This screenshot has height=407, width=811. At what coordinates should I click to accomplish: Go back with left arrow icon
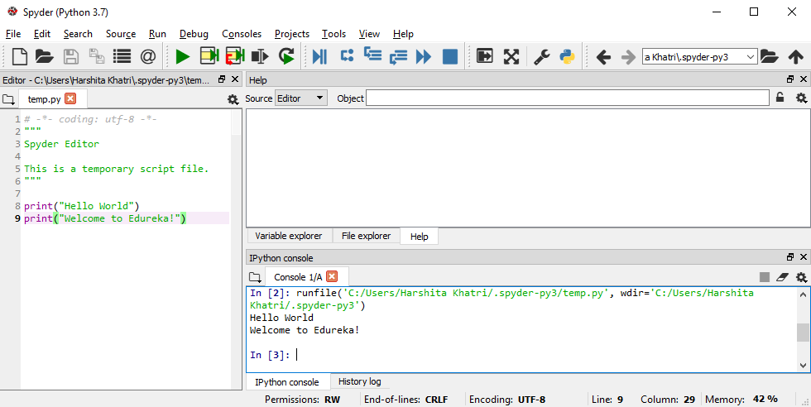(x=603, y=57)
